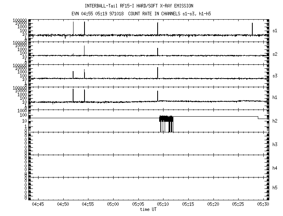
Task: Click the h3 channel label
Action: 275,145
